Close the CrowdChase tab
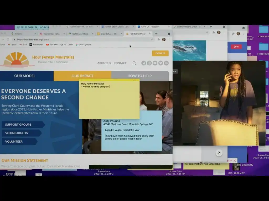Viewport: 269px width, 201px height. pyautogui.click(x=121, y=34)
